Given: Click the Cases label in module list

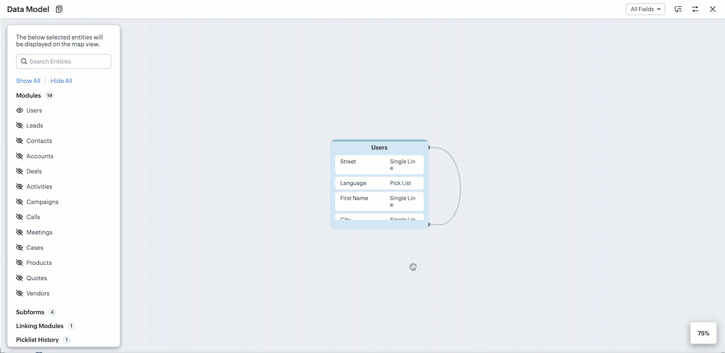Looking at the screenshot, I should (x=35, y=248).
